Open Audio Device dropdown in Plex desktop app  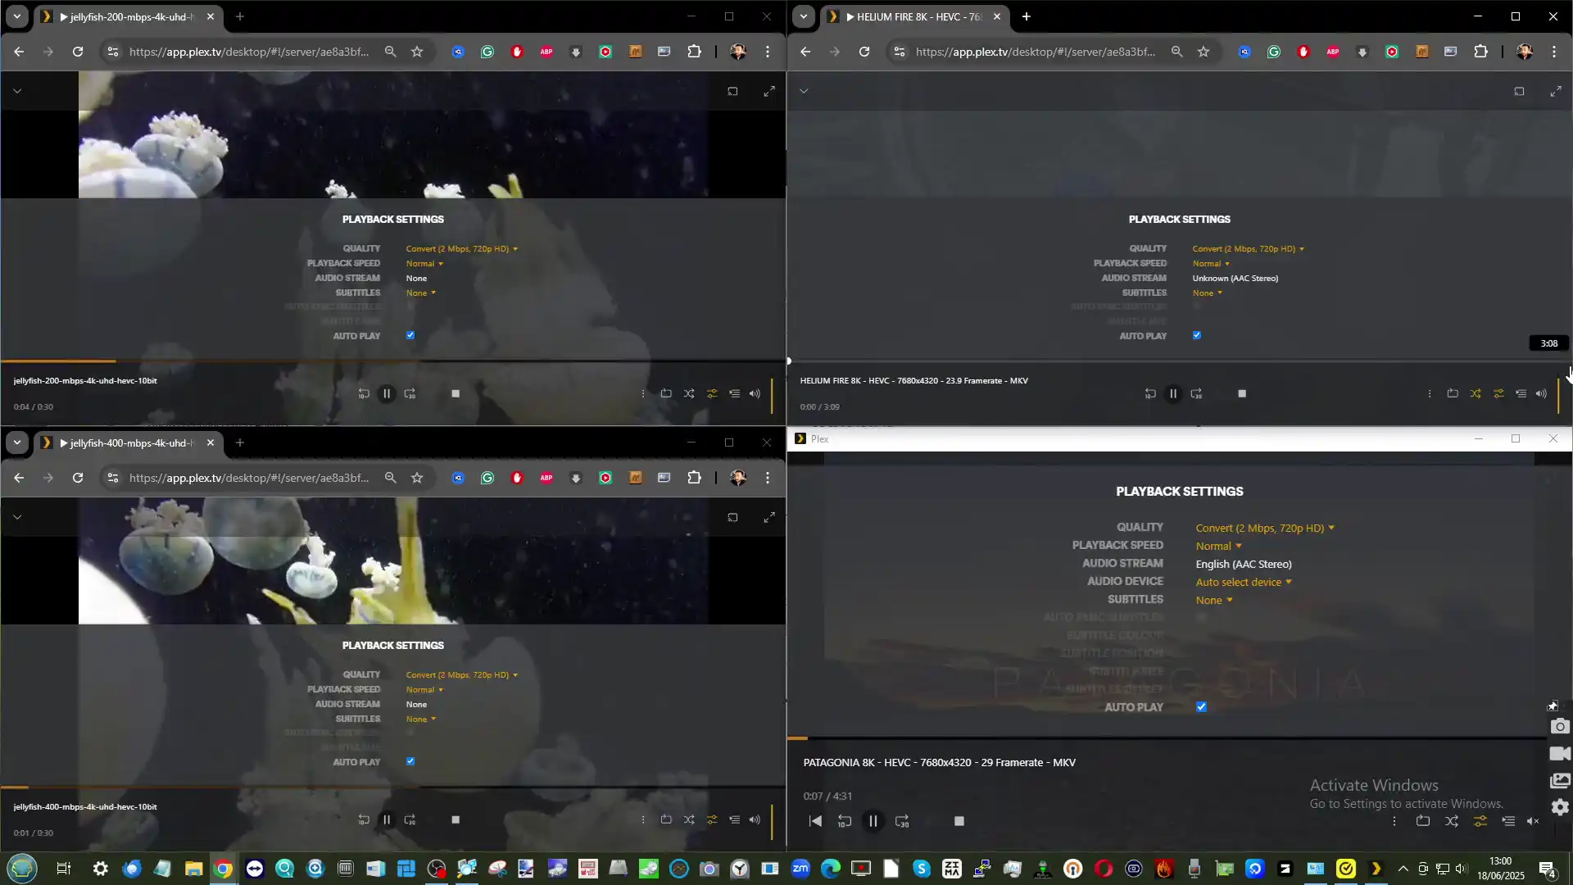pyautogui.click(x=1244, y=582)
